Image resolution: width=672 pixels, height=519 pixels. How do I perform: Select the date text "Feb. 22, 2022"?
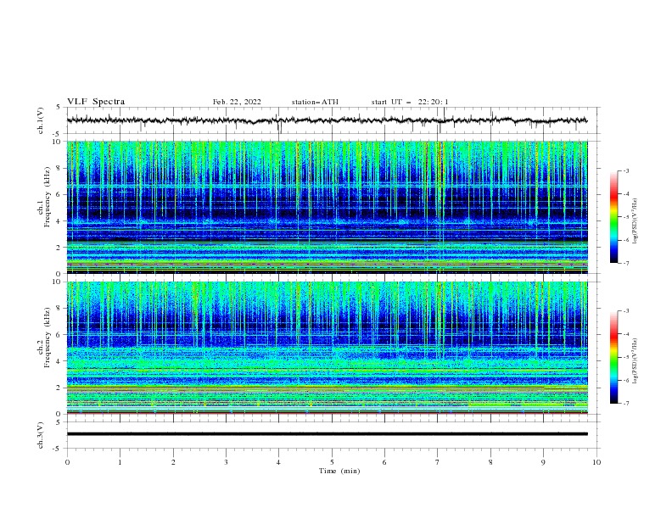point(237,102)
